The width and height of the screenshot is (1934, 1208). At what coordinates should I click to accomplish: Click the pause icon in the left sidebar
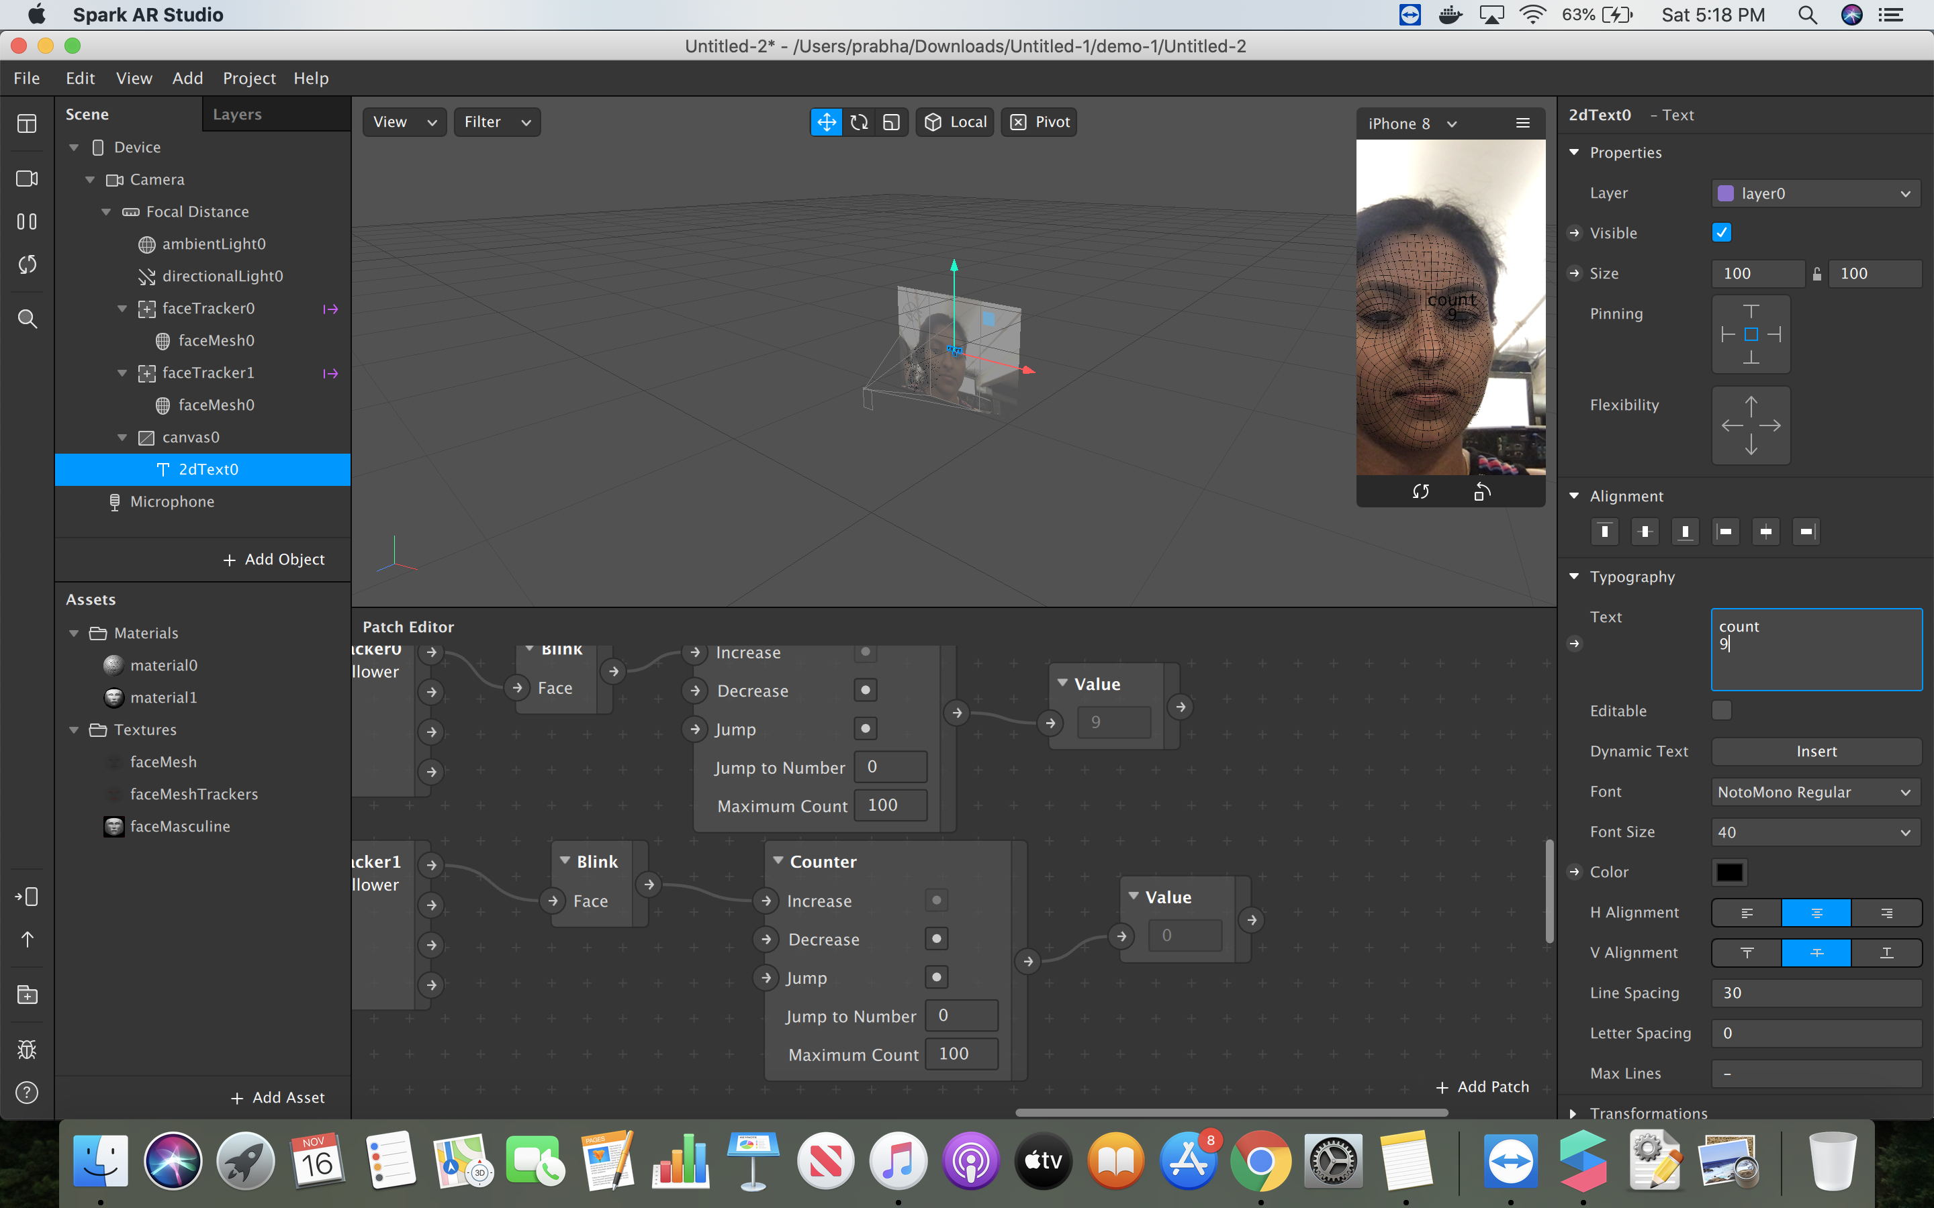27,221
